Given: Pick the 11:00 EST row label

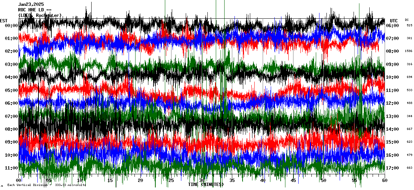Looking at the screenshot, I should tap(12, 168).
